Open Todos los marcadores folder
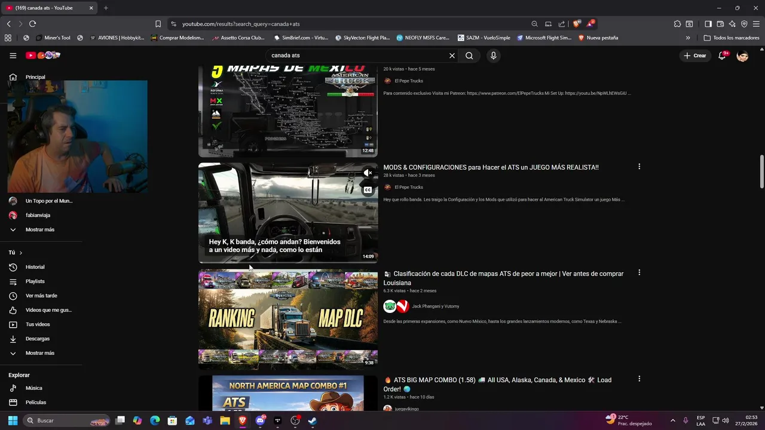 [732, 38]
